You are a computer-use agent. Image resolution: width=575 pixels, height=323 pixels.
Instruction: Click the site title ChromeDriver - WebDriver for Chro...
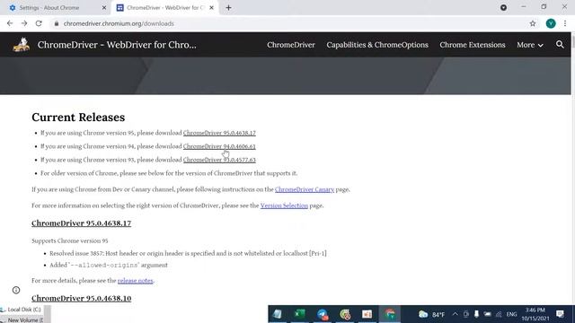(x=117, y=45)
